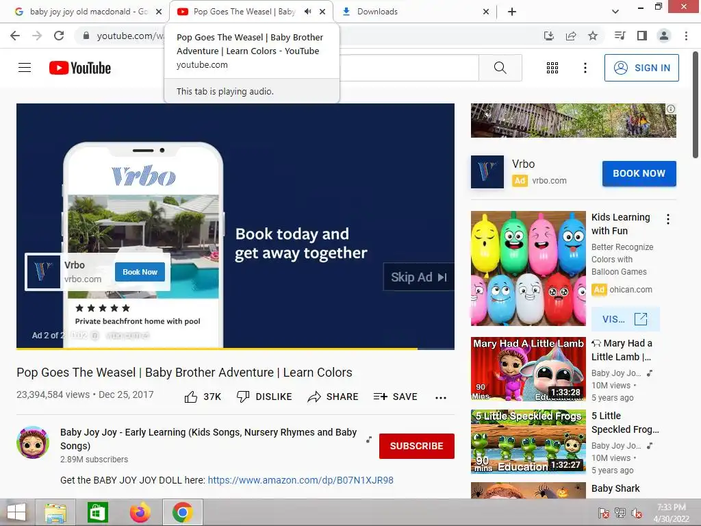The width and height of the screenshot is (701, 526).
Task: Share this page icon in address bar
Action: 571,36
